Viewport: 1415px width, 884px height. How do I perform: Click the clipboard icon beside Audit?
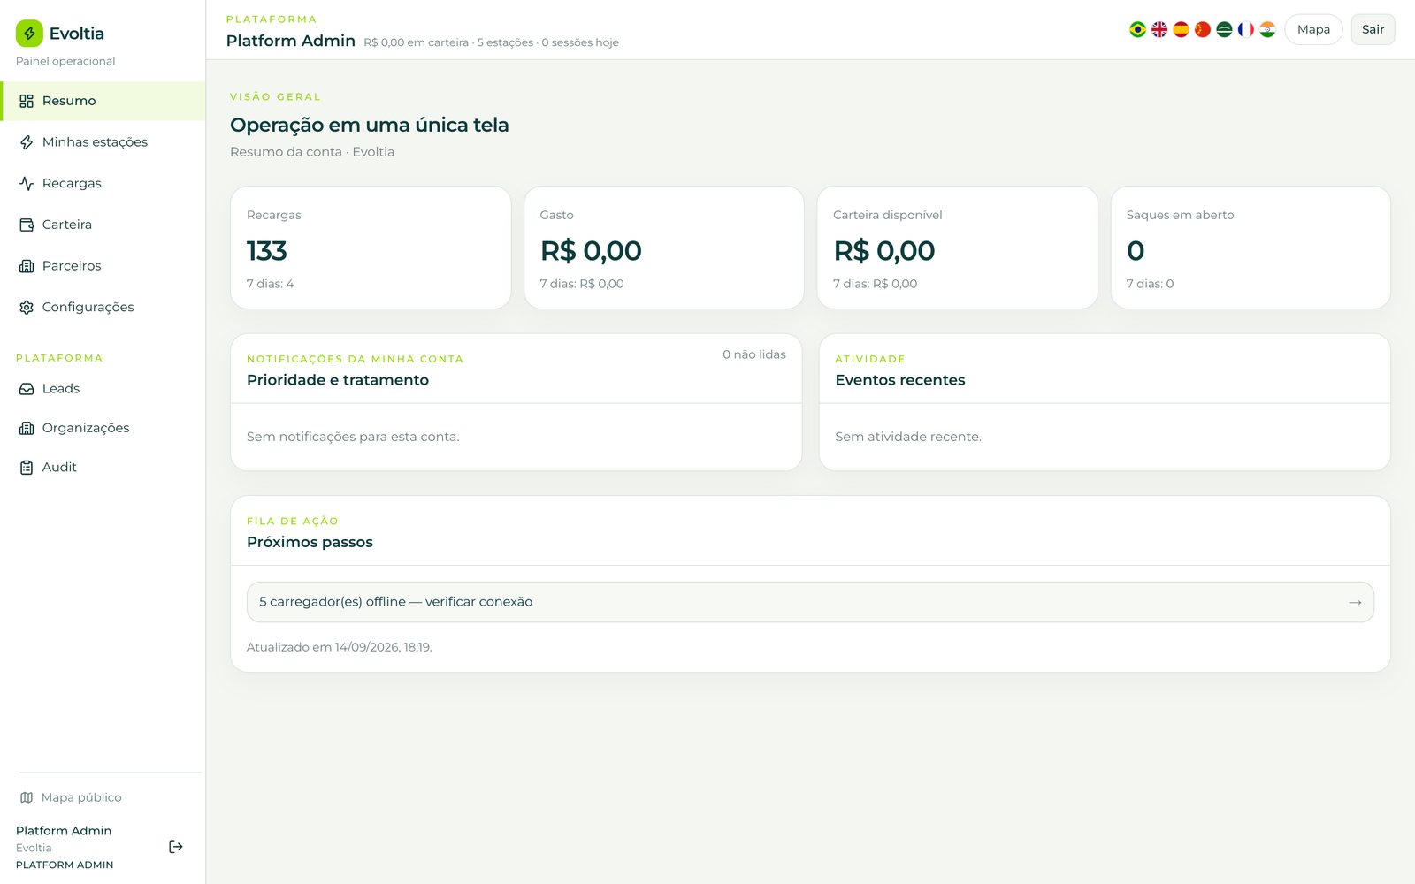click(27, 468)
